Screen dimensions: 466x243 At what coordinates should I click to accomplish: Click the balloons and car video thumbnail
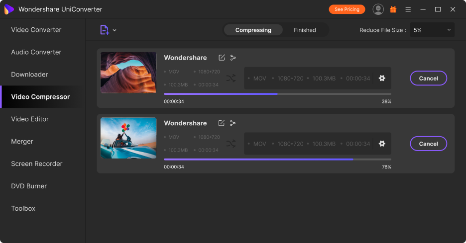[128, 138]
